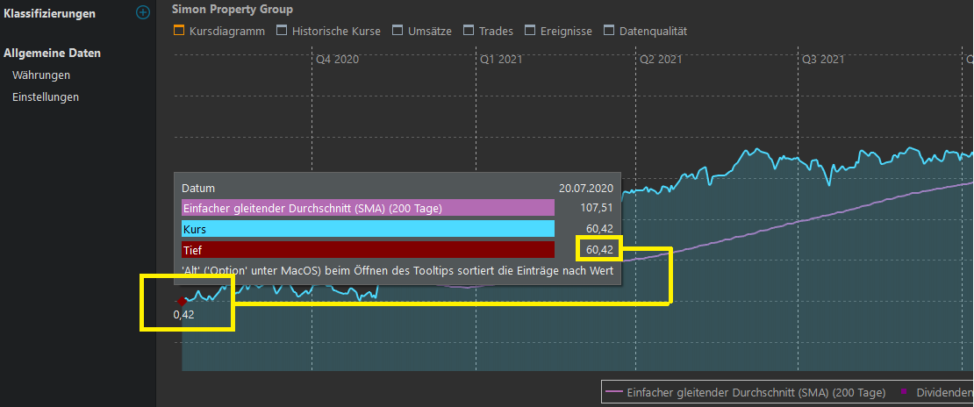Open the Umsätze tab
This screenshot has width=974, height=407.
pyautogui.click(x=422, y=31)
